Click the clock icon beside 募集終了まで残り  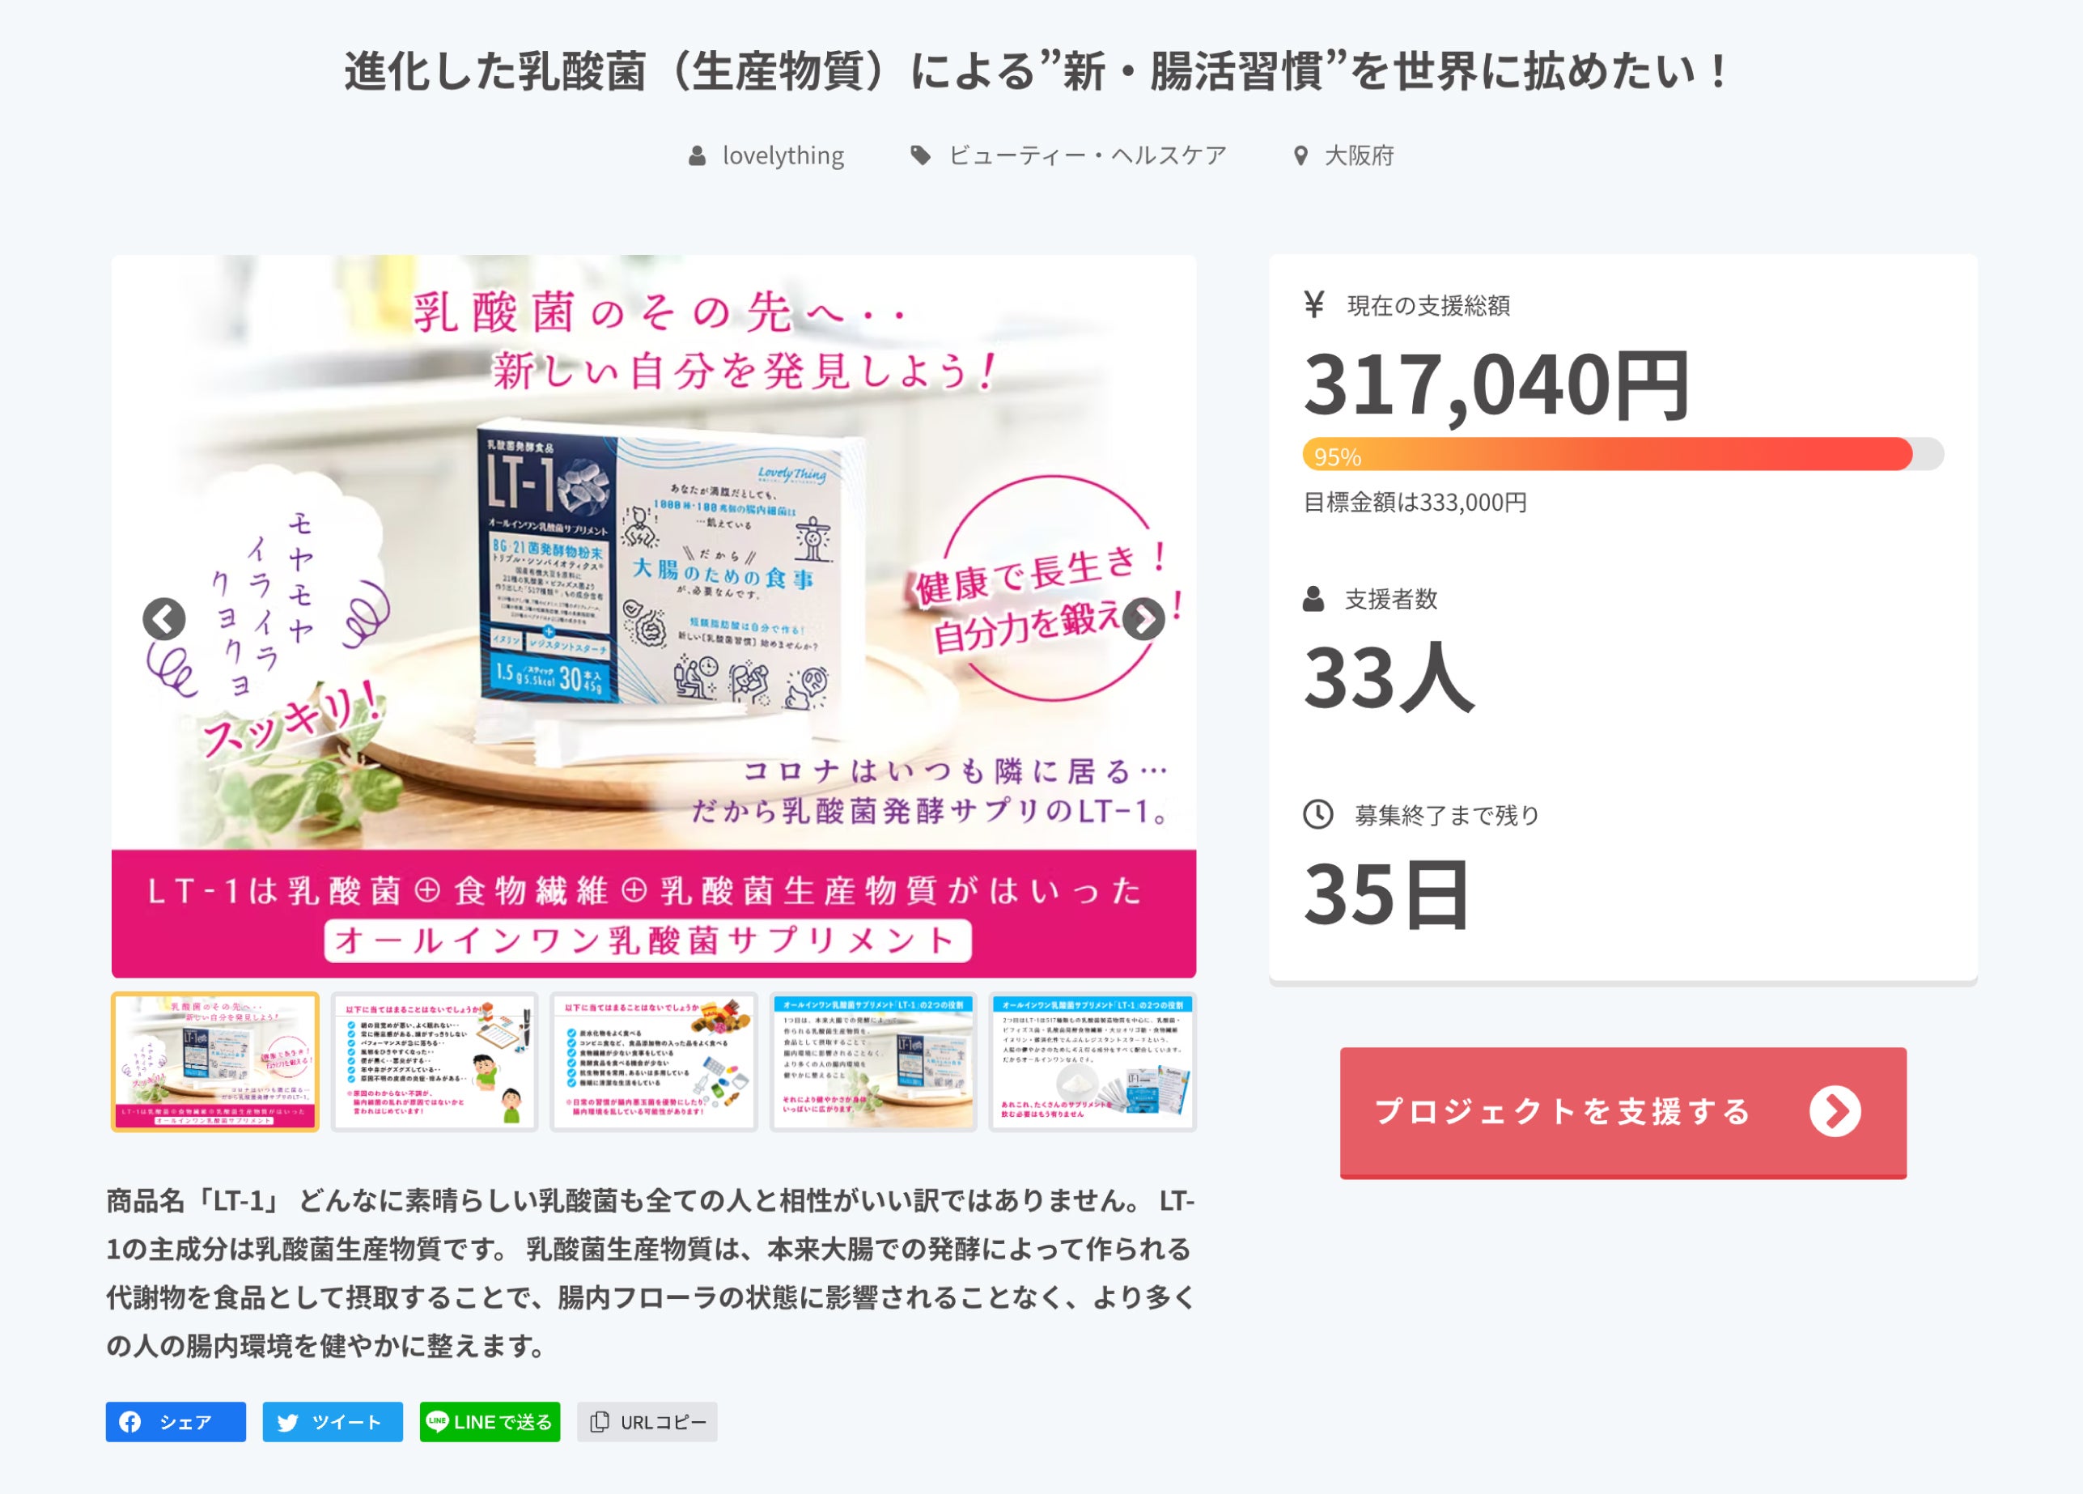pyautogui.click(x=1318, y=814)
